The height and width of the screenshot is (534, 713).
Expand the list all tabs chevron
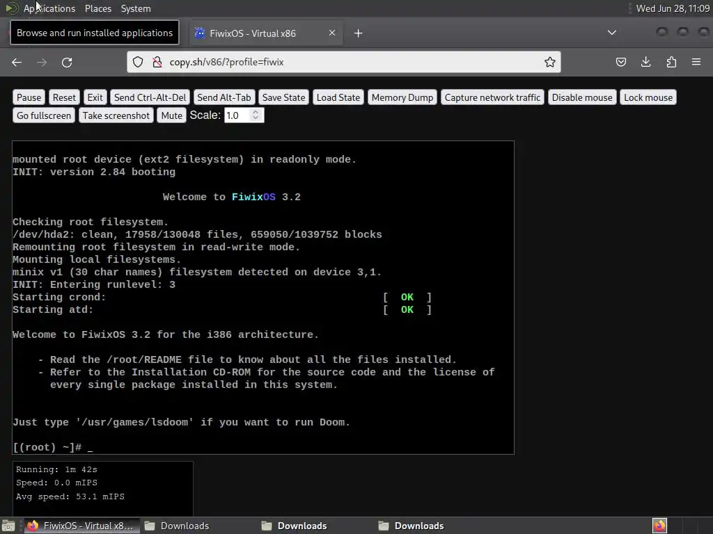point(612,33)
